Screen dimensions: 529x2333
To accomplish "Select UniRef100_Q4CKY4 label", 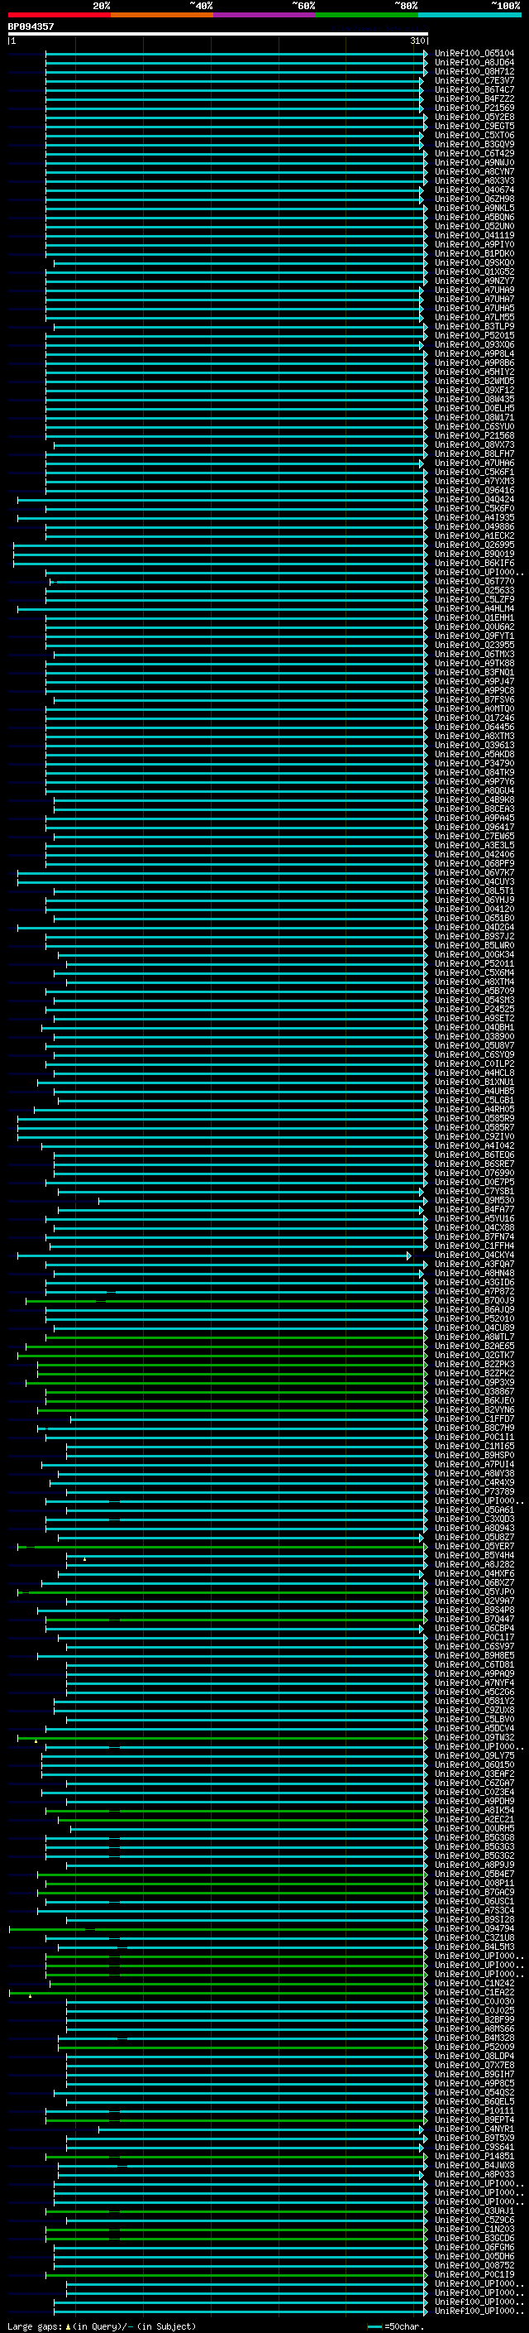I will pos(474,1255).
